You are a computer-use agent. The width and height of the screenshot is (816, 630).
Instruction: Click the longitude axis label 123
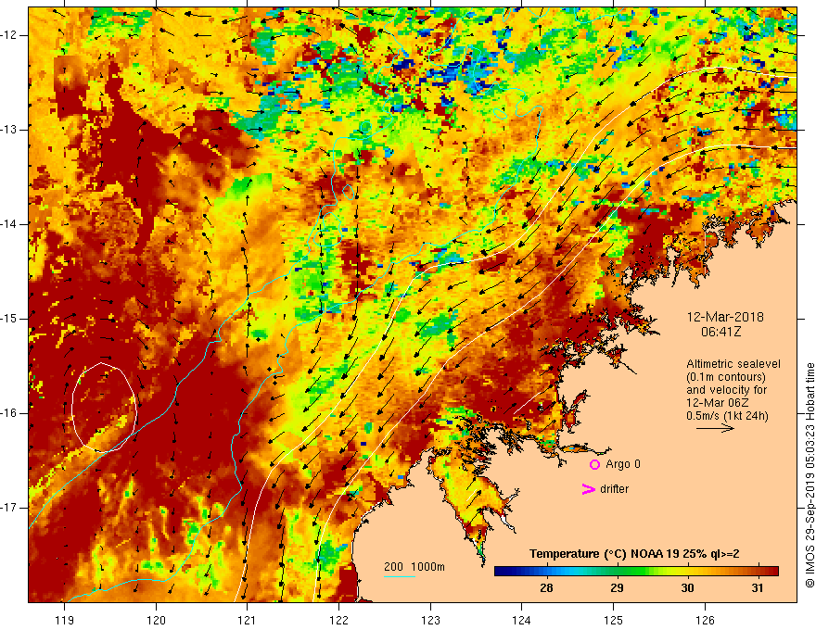click(430, 620)
